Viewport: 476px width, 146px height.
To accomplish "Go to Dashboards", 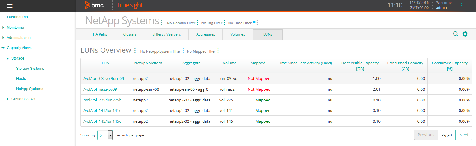I will [x=17, y=17].
